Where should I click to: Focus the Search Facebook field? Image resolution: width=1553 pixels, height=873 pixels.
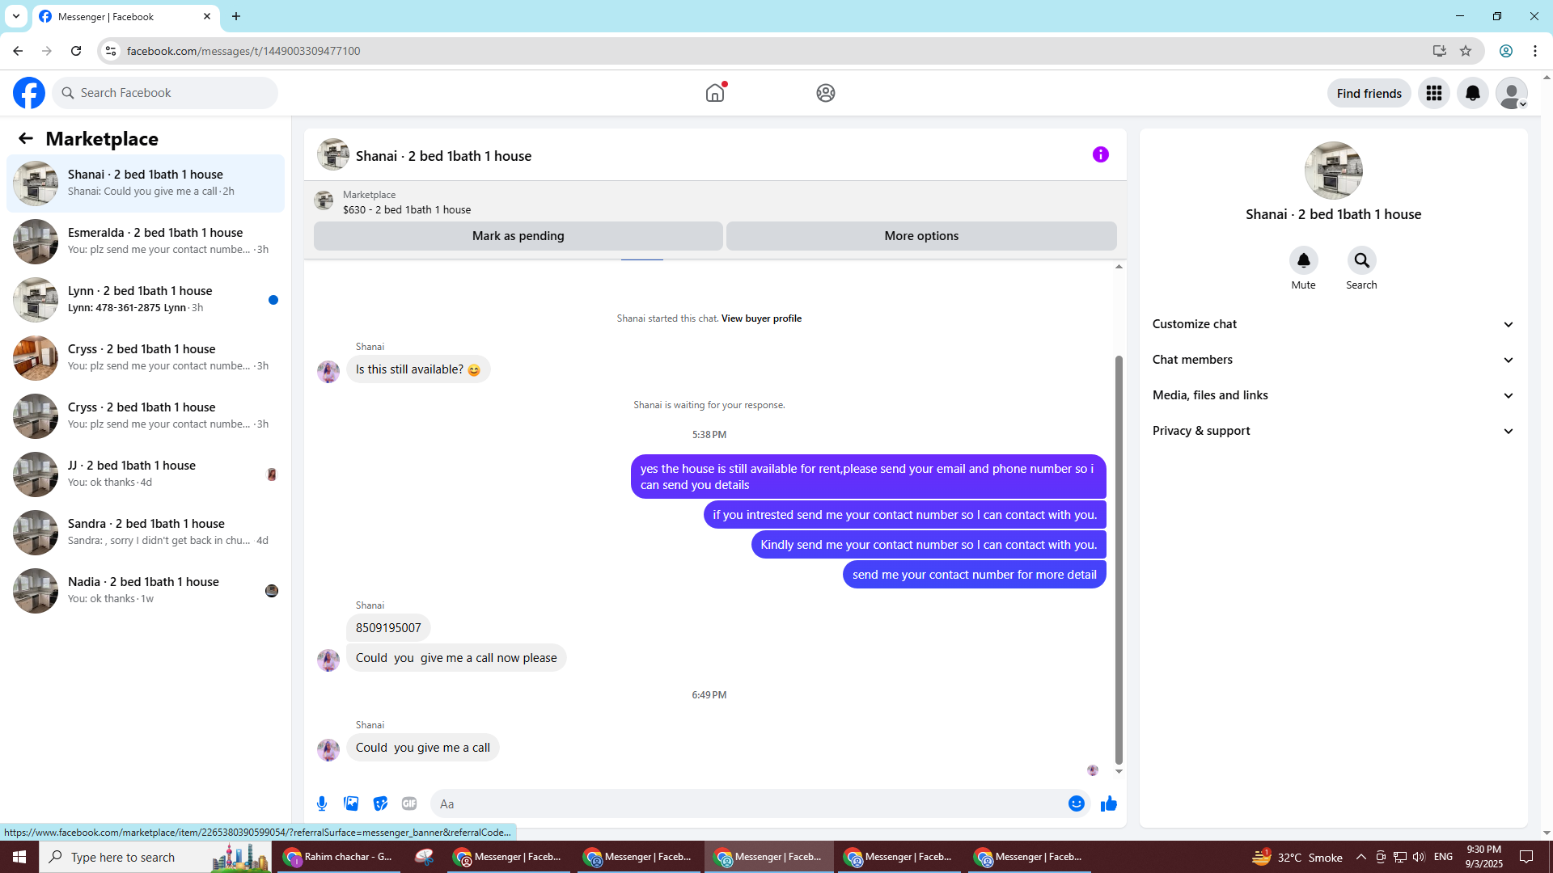point(165,93)
